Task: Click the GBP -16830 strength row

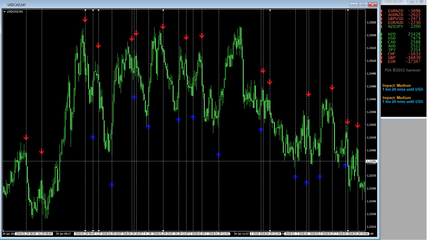Action: pos(401,58)
